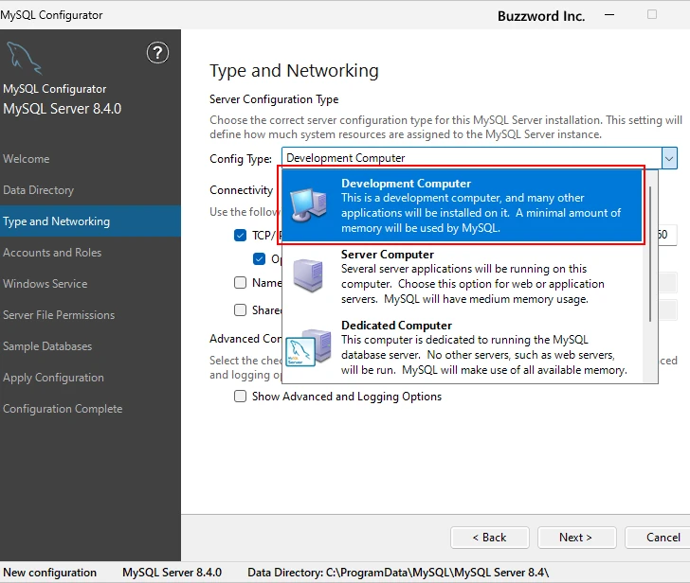The width and height of the screenshot is (690, 583).
Task: Click New configuration in status bar
Action: (x=49, y=573)
